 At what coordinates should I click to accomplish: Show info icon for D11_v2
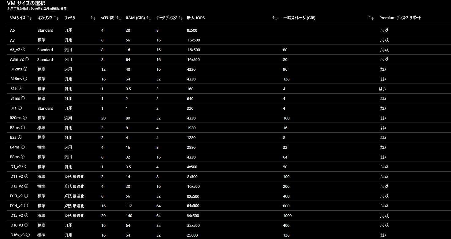pos(26,176)
